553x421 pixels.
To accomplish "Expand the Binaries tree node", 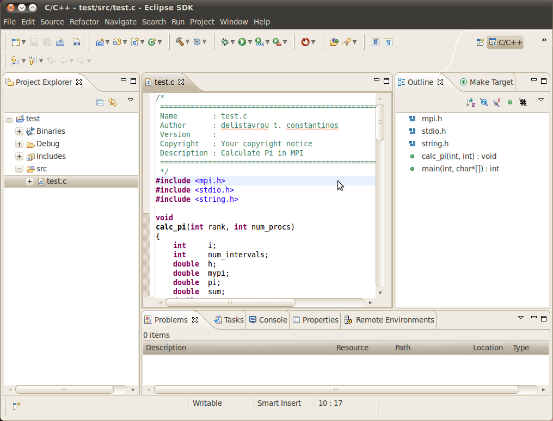I will click(x=20, y=132).
